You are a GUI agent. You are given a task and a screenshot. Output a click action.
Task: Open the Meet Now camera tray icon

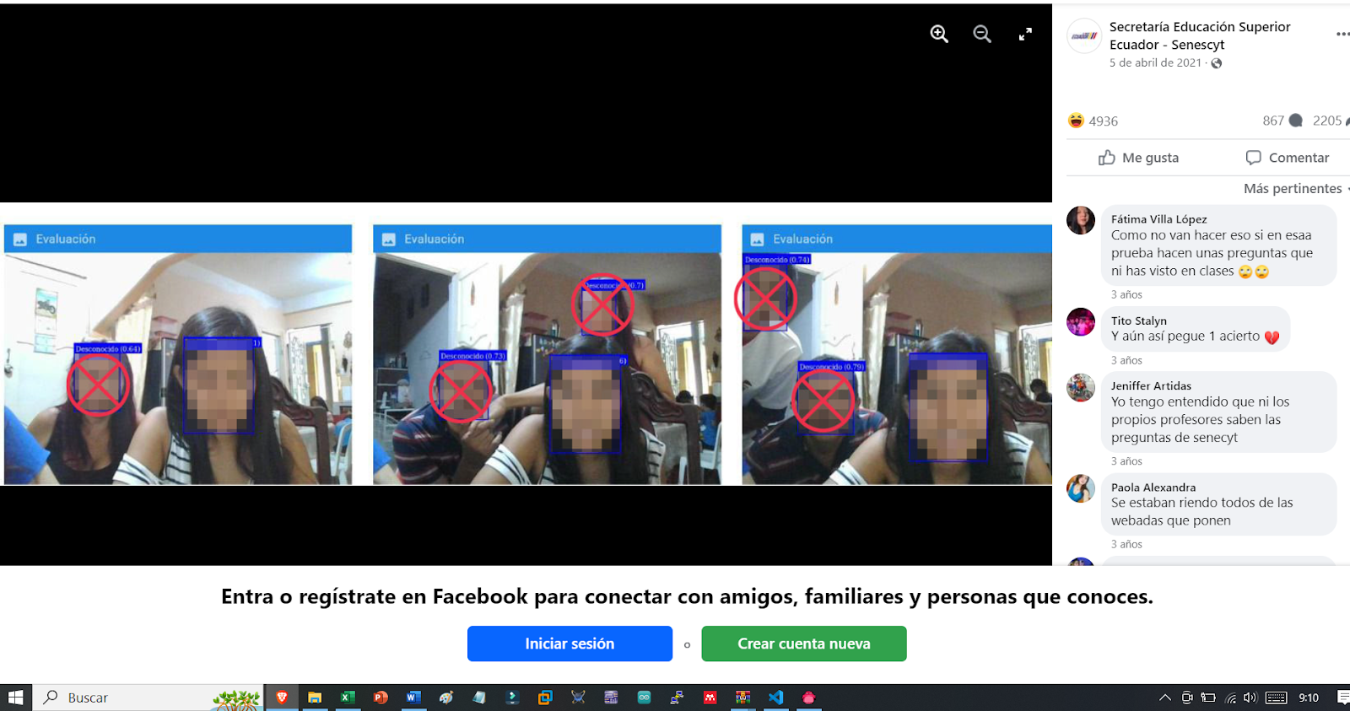click(1187, 698)
